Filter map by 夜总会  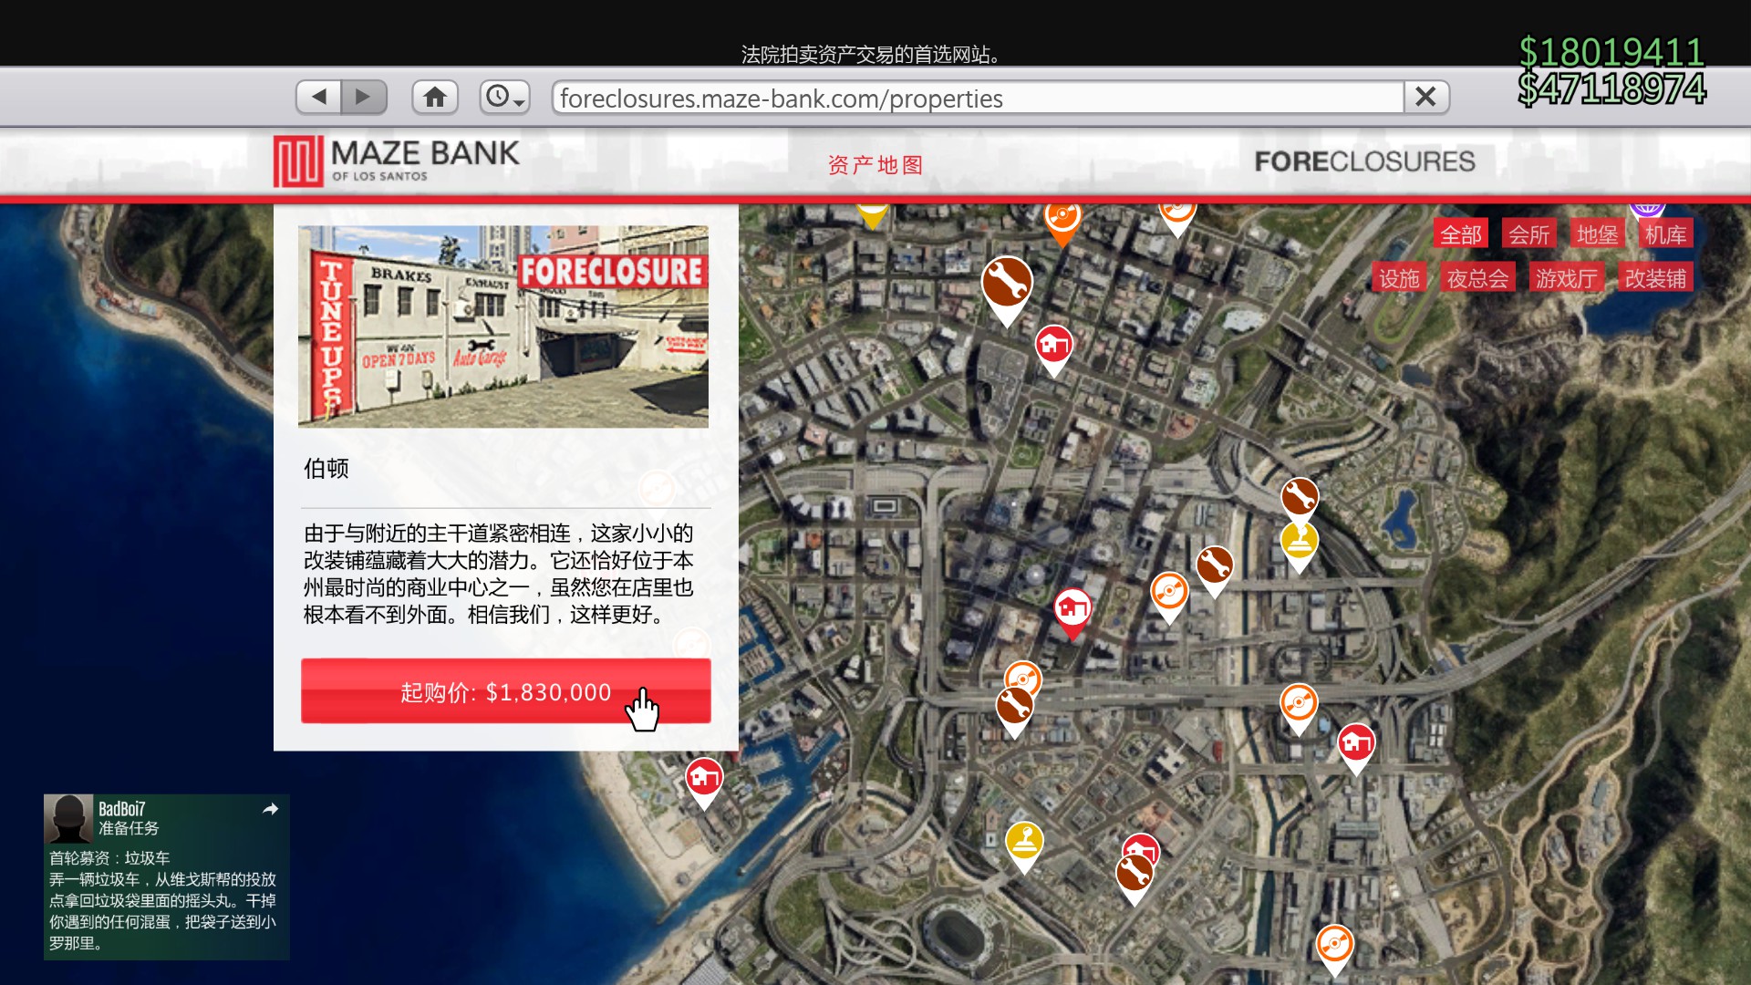pos(1478,278)
